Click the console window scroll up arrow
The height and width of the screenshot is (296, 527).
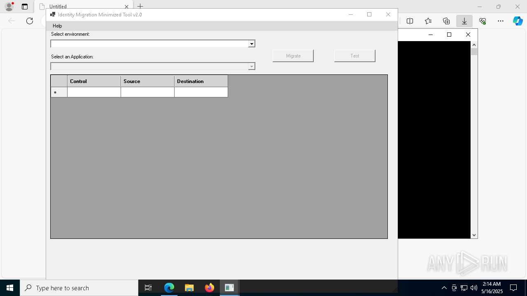pyautogui.click(x=474, y=44)
